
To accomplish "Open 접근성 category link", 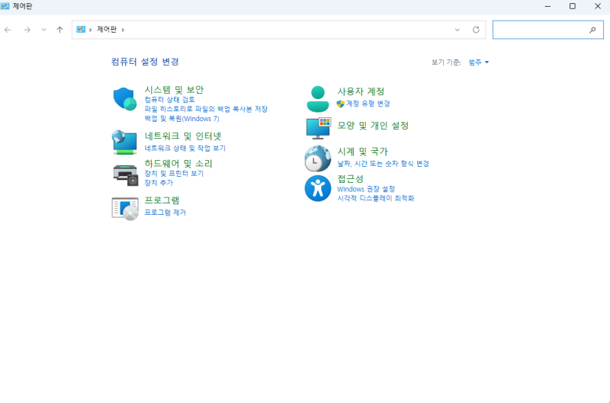I will pyautogui.click(x=350, y=179).
